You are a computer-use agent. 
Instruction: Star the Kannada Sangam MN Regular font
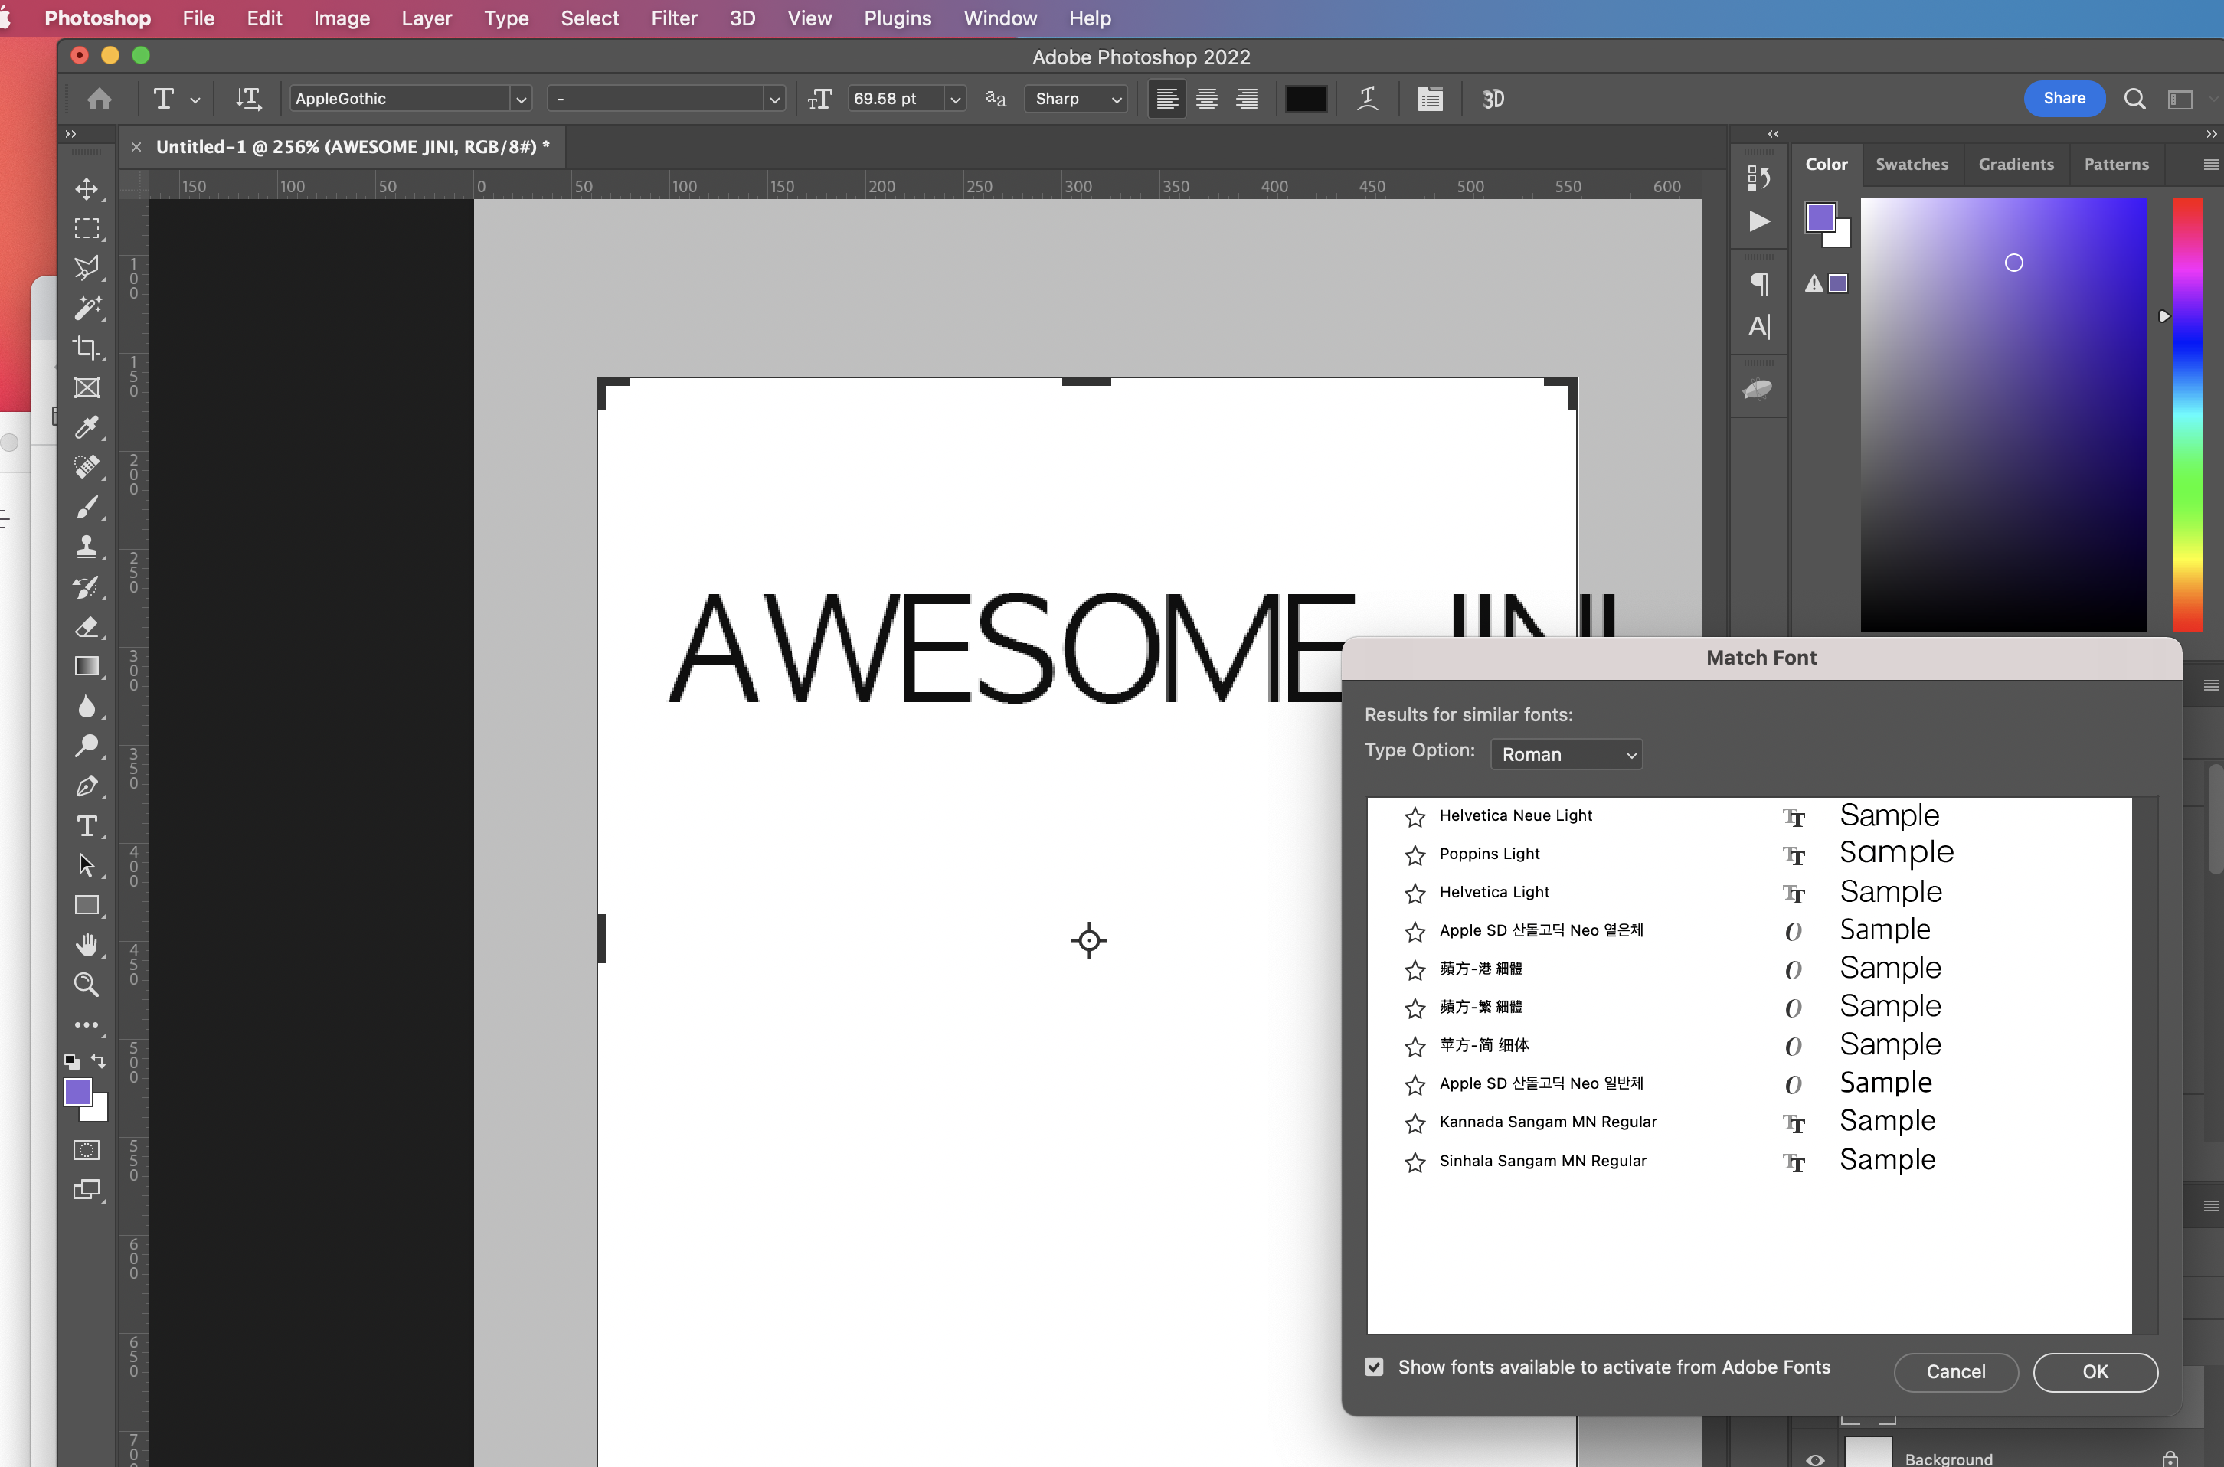[1415, 1122]
